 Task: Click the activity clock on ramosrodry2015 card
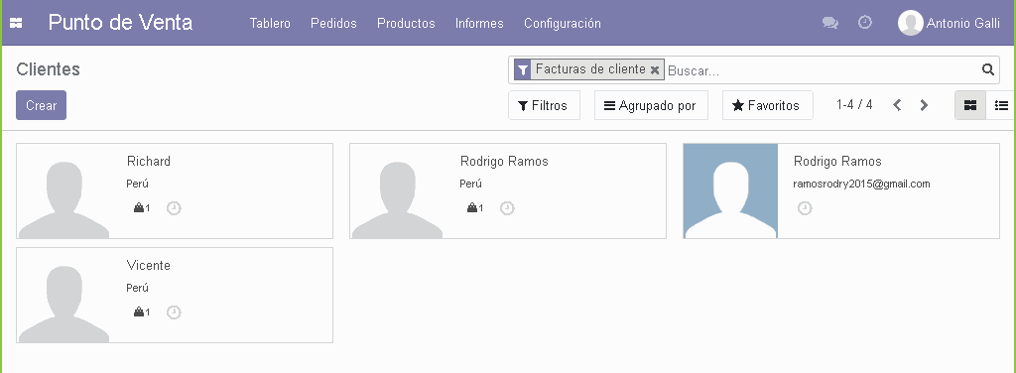tap(805, 208)
